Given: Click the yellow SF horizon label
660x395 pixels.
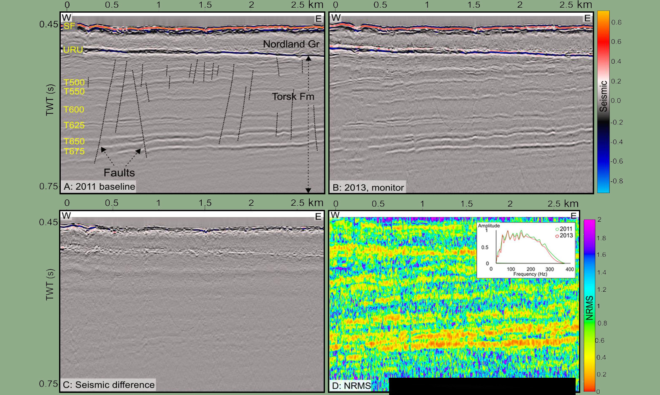Looking at the screenshot, I should point(69,26).
